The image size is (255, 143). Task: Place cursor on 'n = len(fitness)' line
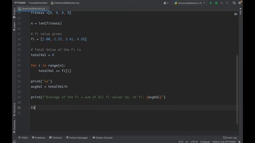click(46, 23)
